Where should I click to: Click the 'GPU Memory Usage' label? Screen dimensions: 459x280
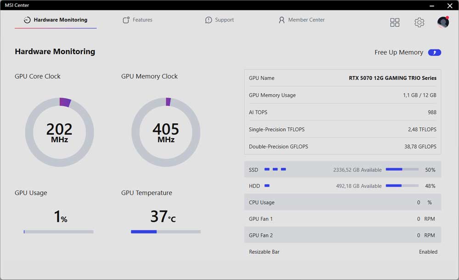pos(272,95)
